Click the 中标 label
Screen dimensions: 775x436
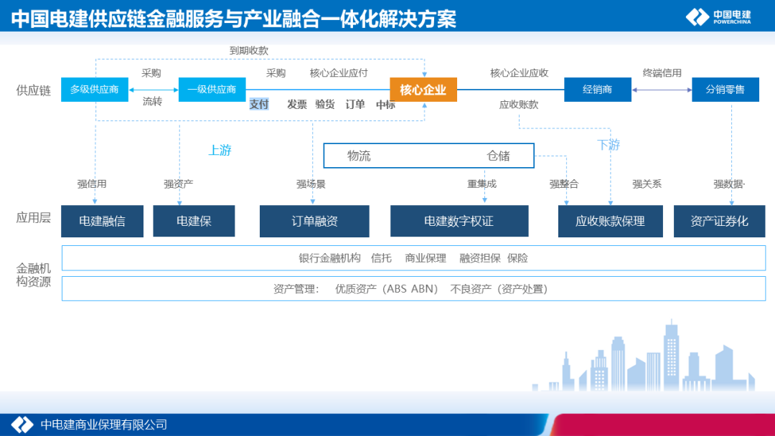(x=385, y=104)
